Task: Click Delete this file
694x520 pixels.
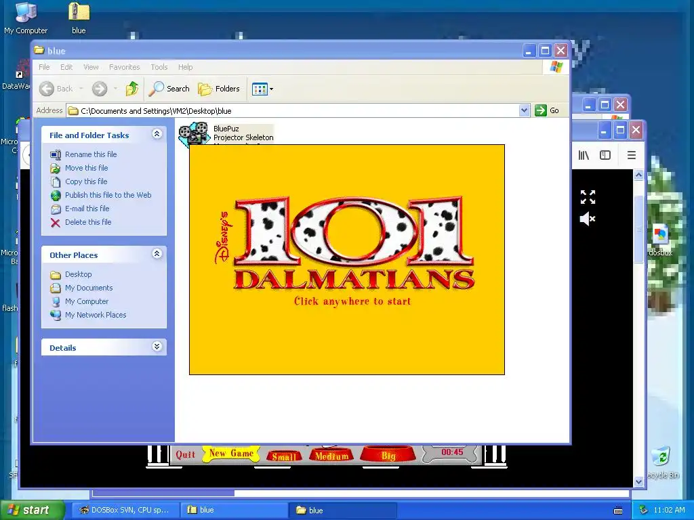Action: (x=88, y=222)
